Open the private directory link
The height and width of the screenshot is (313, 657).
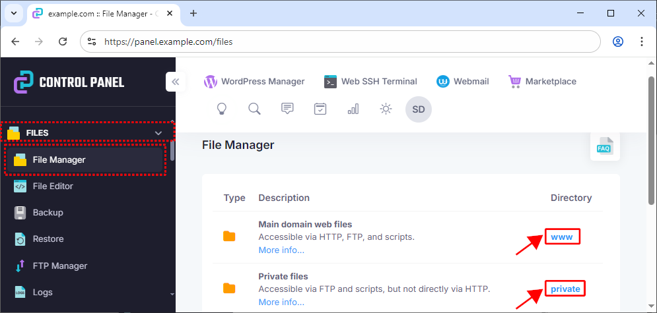[565, 289]
